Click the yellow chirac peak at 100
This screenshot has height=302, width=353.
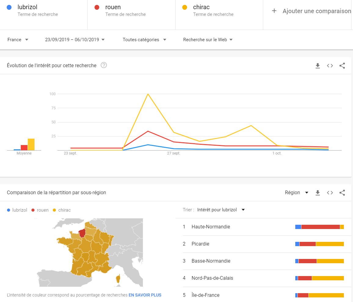[x=148, y=94]
